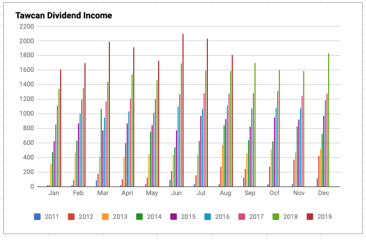Image resolution: width=366 pixels, height=240 pixels.
Task: Click the 0 y-axis value
Action: pos(32,186)
